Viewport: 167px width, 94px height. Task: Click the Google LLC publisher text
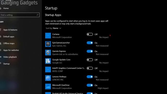pos(57,63)
